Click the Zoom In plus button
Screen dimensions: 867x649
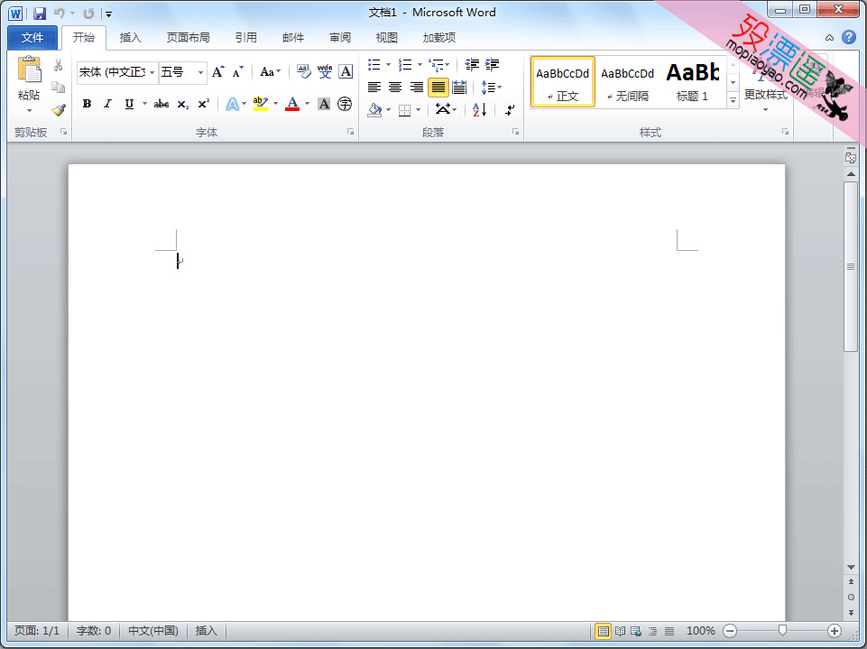click(835, 631)
